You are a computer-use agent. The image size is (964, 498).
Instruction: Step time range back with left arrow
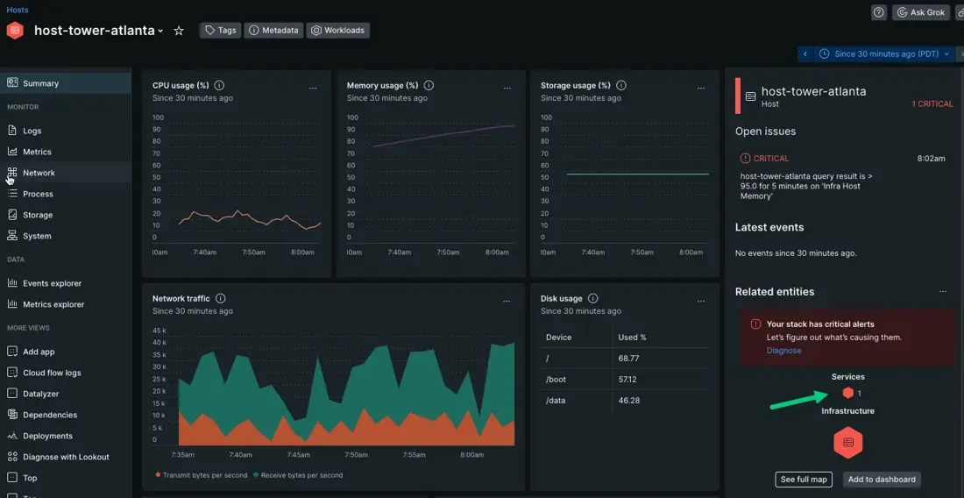click(805, 54)
